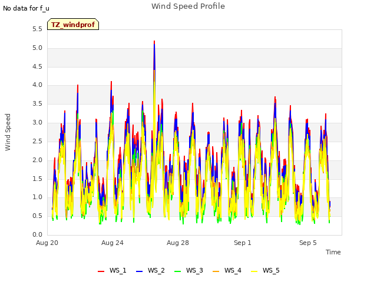Click the green WS_3 legend color marker
This screenshot has width=377, height=282.
(177, 271)
